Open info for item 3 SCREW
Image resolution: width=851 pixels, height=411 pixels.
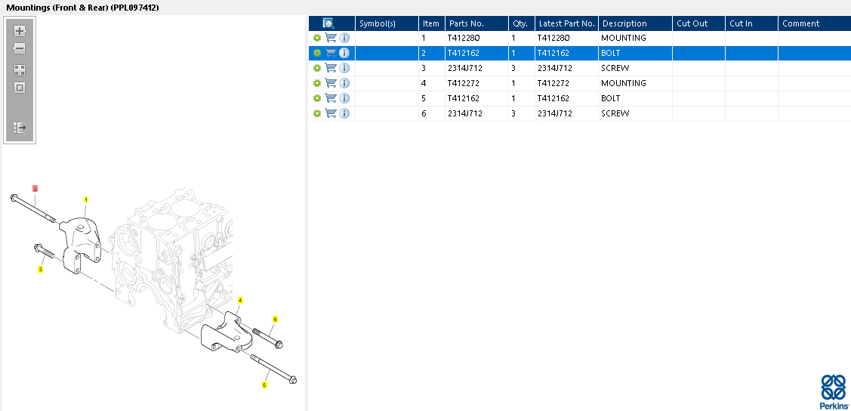(x=344, y=68)
